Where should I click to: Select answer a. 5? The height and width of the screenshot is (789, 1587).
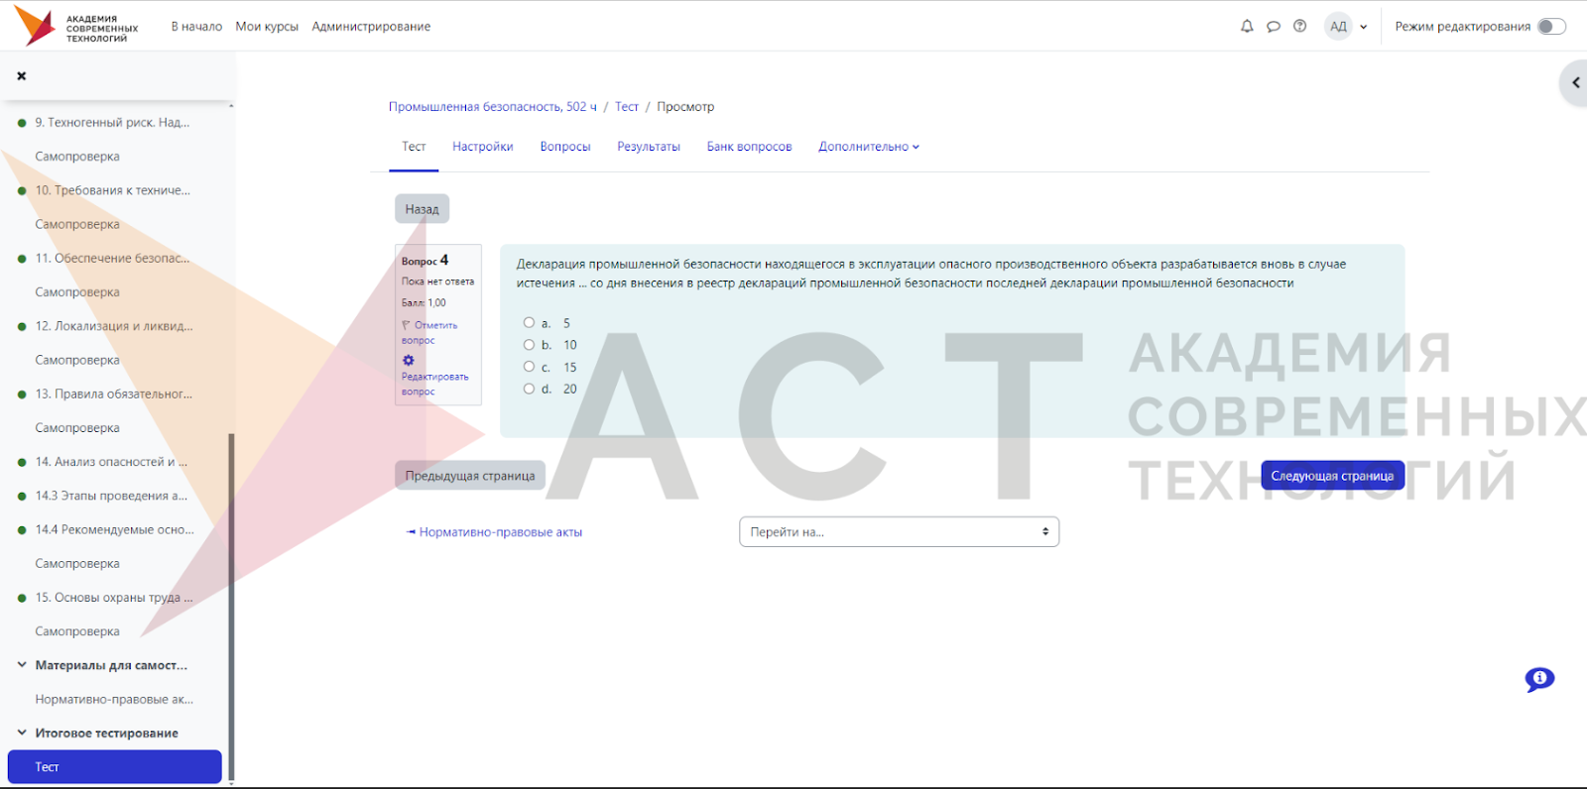(529, 323)
